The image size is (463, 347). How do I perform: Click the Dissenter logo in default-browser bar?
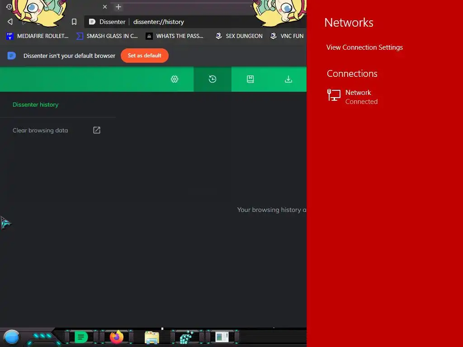click(x=11, y=56)
